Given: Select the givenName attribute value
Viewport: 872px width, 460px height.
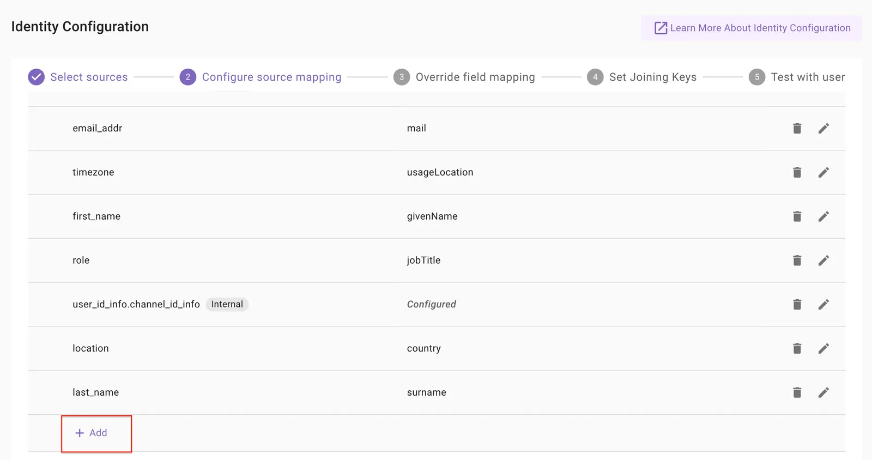Looking at the screenshot, I should click(x=432, y=216).
